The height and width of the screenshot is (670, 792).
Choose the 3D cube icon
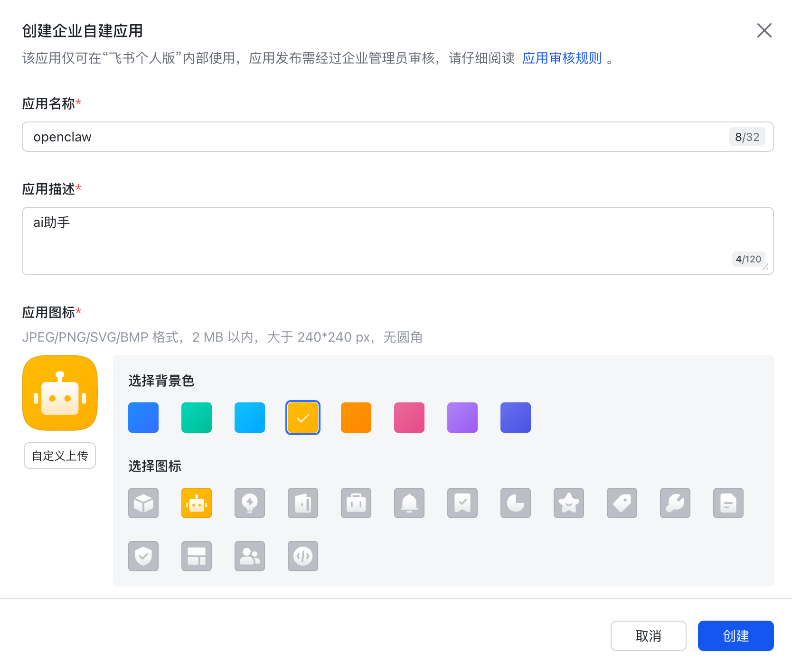coord(143,503)
